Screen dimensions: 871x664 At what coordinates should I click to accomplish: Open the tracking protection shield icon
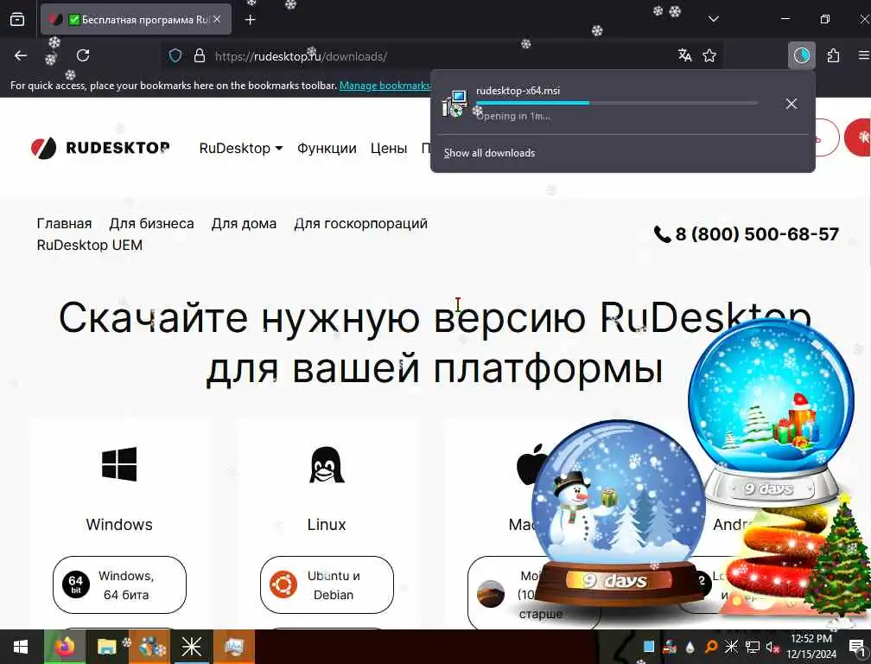pyautogui.click(x=175, y=55)
